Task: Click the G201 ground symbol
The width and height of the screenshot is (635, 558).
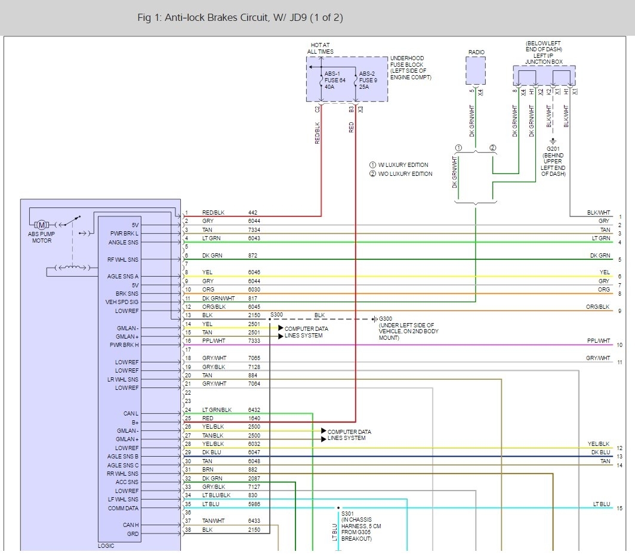Action: pyautogui.click(x=553, y=141)
